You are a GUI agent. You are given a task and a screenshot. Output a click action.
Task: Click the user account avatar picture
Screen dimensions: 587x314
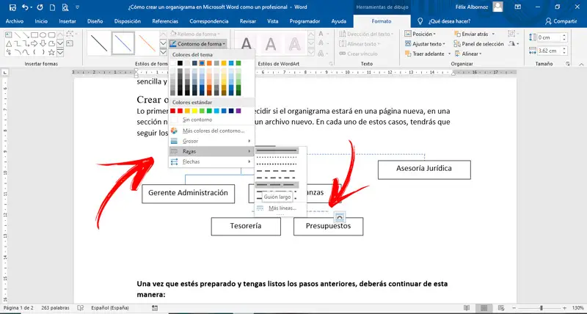click(497, 7)
